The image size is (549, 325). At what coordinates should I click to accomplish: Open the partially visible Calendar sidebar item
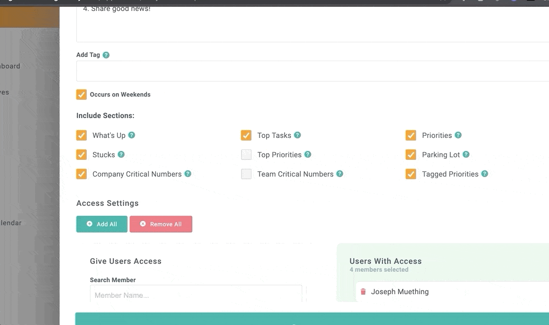[11, 223]
